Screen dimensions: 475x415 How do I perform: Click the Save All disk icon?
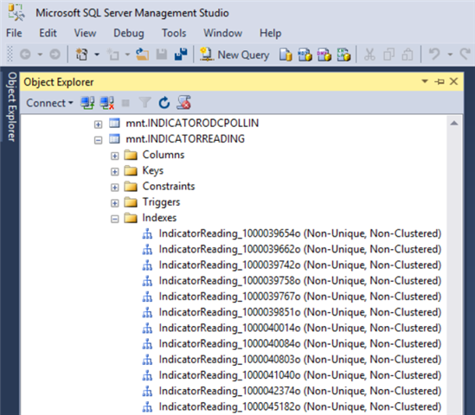pyautogui.click(x=181, y=54)
